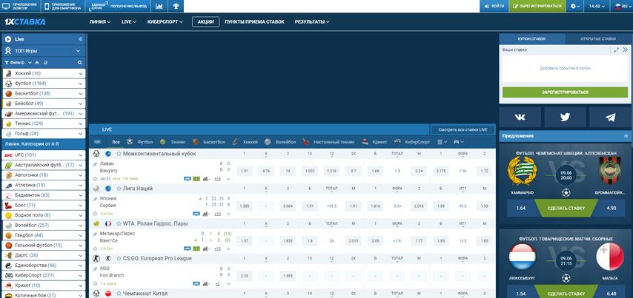Select Бокс (71) category
633x298 pixels.
(44, 206)
